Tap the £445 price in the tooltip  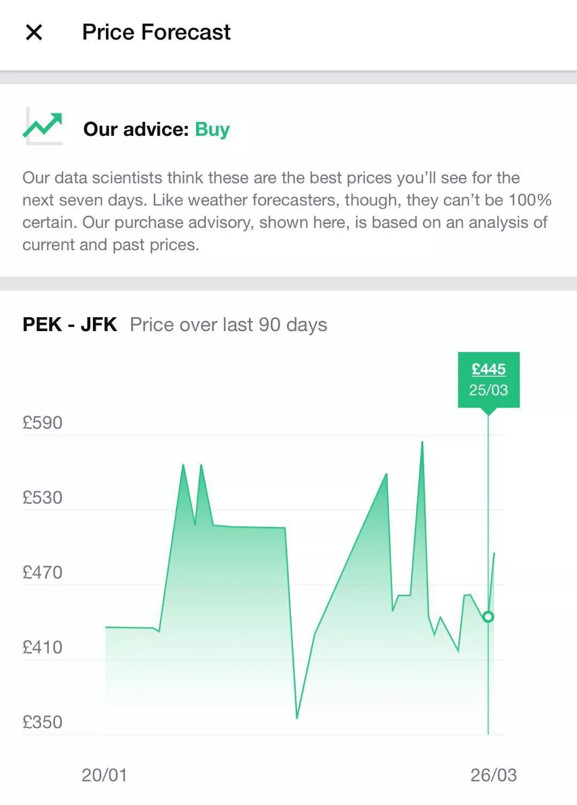point(489,369)
